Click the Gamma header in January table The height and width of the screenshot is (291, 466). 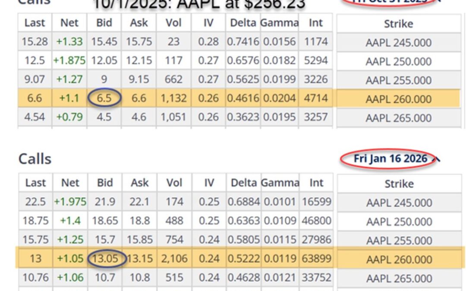pyautogui.click(x=280, y=183)
